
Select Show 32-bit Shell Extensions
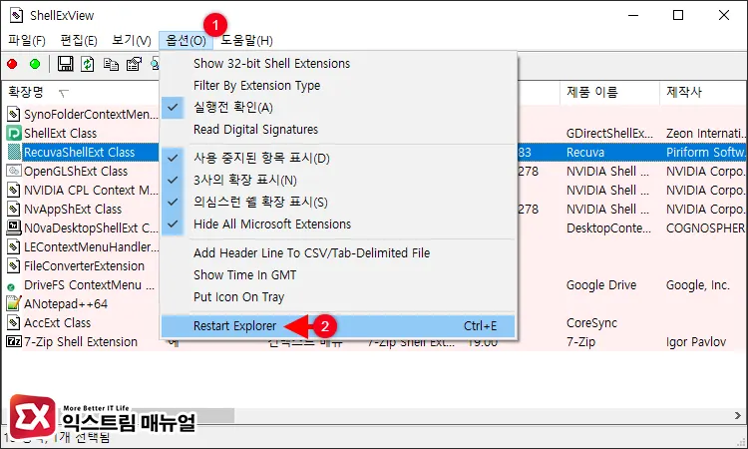(271, 64)
